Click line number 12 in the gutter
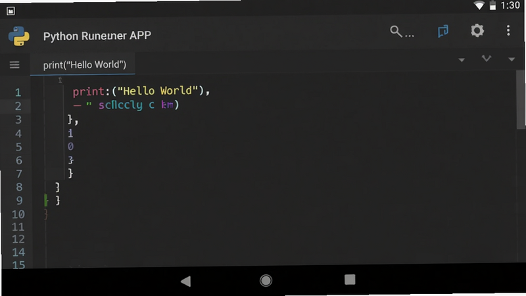 click(18, 239)
